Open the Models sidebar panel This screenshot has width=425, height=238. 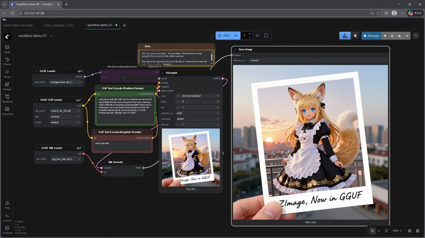(x=7, y=86)
